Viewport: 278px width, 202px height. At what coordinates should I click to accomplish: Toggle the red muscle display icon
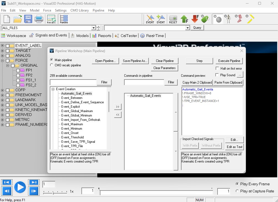tap(239, 19)
